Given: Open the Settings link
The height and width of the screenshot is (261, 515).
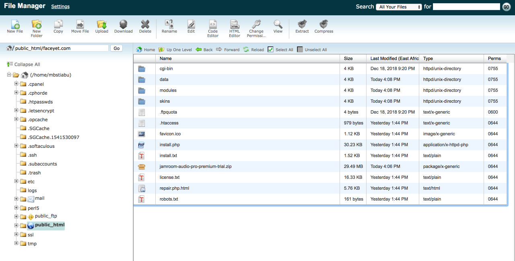Looking at the screenshot, I should click(60, 6).
